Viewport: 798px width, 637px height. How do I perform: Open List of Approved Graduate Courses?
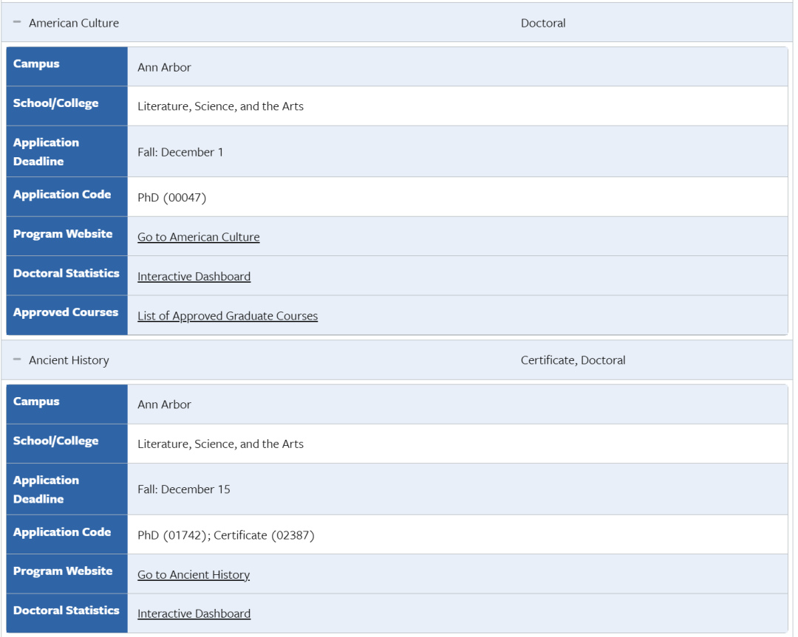point(228,316)
